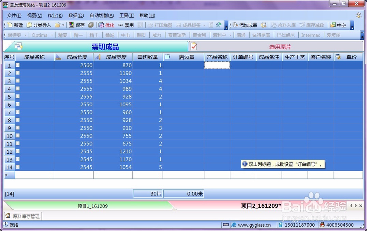Click the 打印样图 print button

coord(160,25)
